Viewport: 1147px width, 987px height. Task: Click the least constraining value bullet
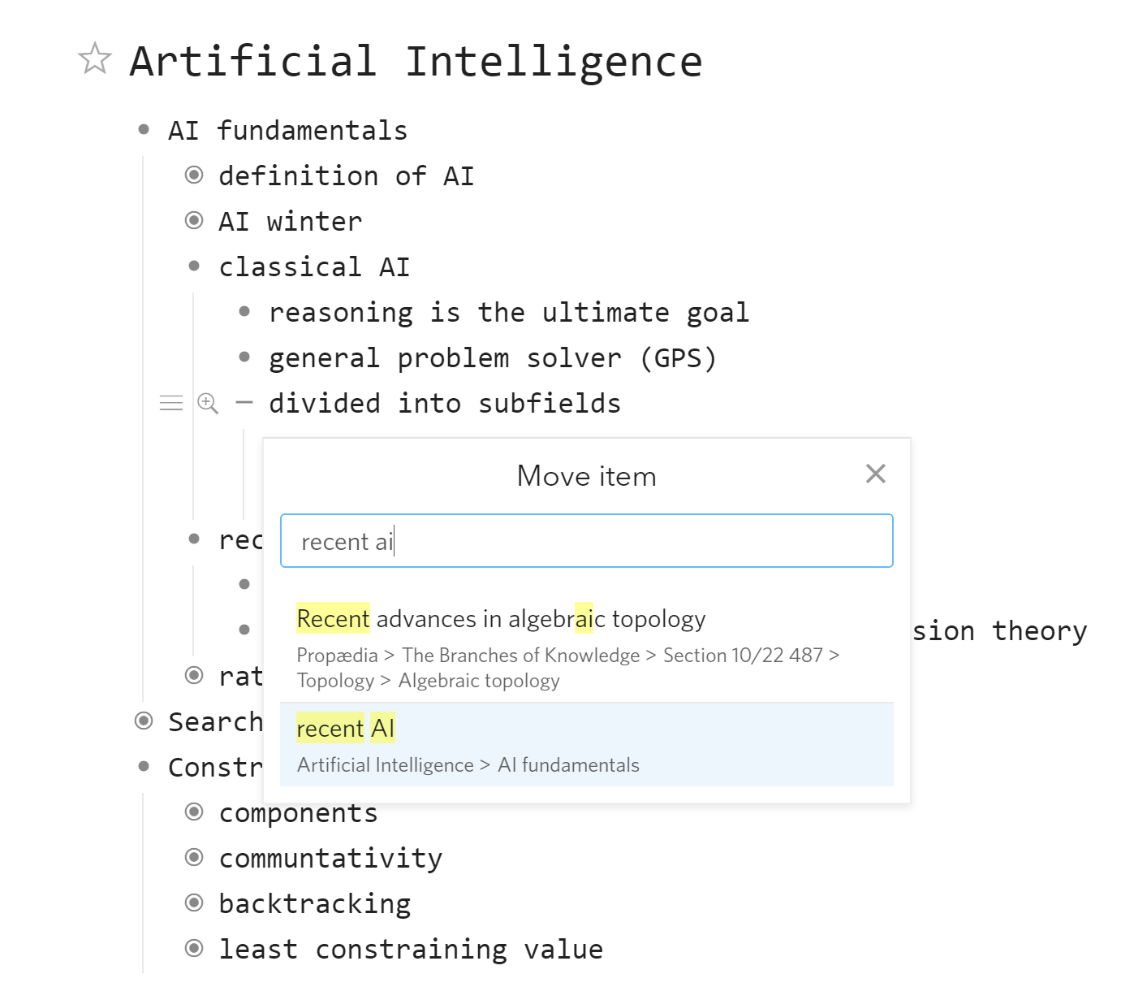point(194,948)
